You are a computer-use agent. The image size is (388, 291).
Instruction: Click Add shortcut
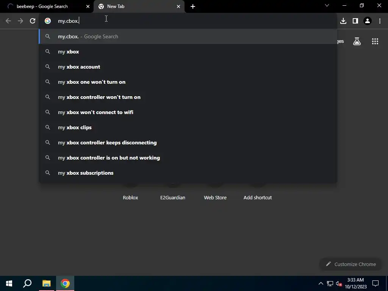[x=258, y=197]
